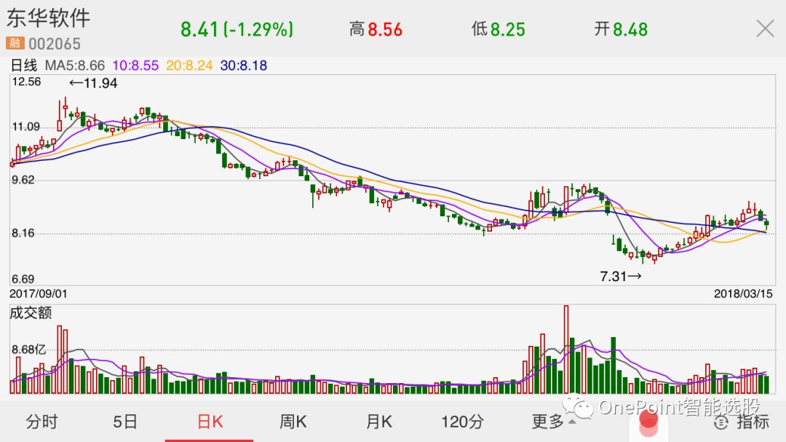This screenshot has width=786, height=442.
Task: Click the low price 8.25
Action: [x=508, y=29]
